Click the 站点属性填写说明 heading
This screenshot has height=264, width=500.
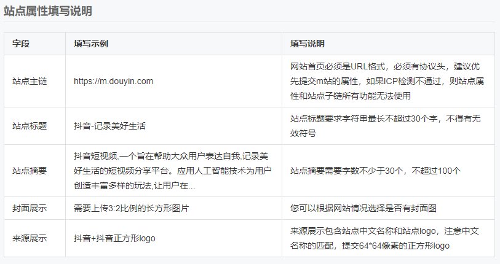[x=49, y=11]
